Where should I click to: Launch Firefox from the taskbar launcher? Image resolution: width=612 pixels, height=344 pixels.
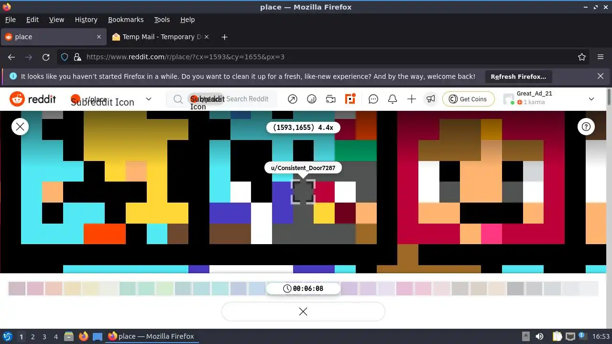click(83, 336)
